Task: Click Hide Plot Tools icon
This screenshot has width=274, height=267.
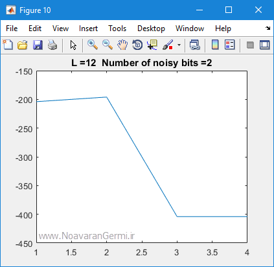Action: [250, 45]
